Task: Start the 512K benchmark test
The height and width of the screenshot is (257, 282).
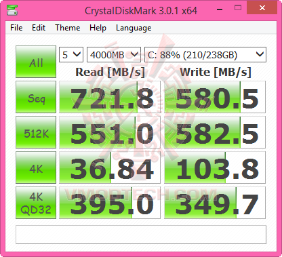Action: coord(36,132)
